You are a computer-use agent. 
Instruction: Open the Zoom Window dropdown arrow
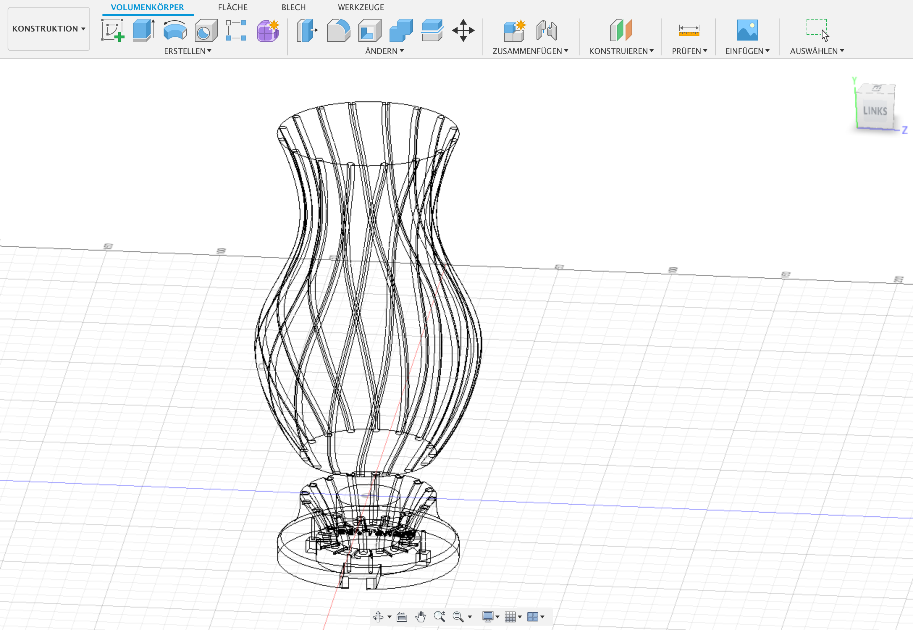tap(470, 617)
